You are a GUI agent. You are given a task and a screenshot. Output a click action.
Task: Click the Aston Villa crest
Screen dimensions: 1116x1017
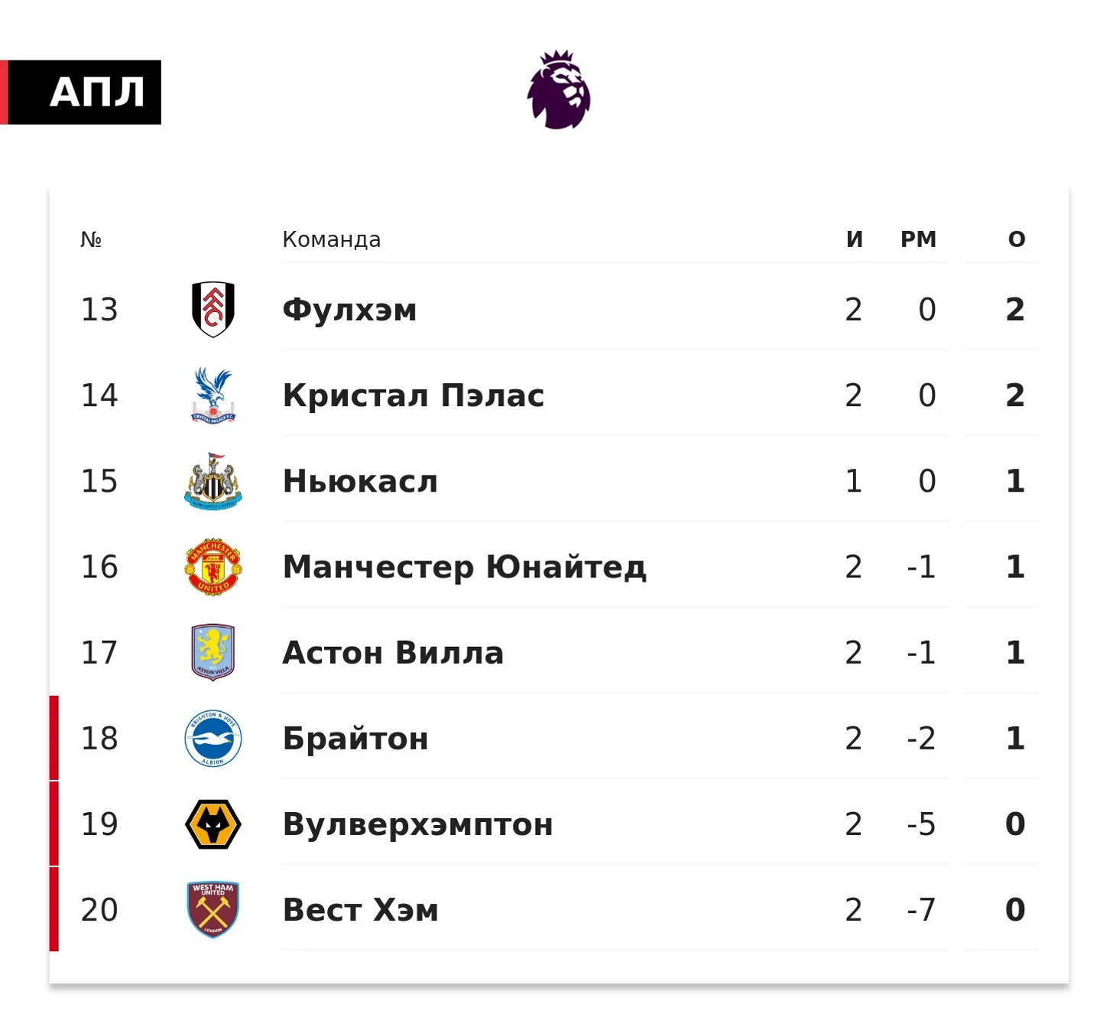point(213,652)
